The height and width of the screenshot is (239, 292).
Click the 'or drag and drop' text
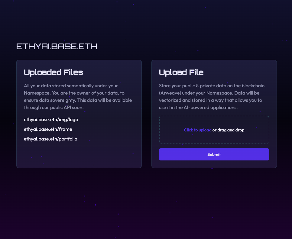click(228, 130)
